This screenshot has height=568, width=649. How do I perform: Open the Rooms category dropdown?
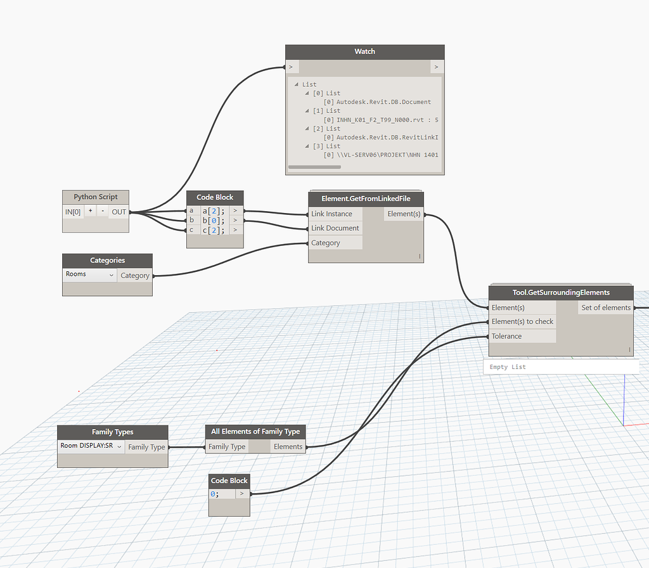coord(89,274)
